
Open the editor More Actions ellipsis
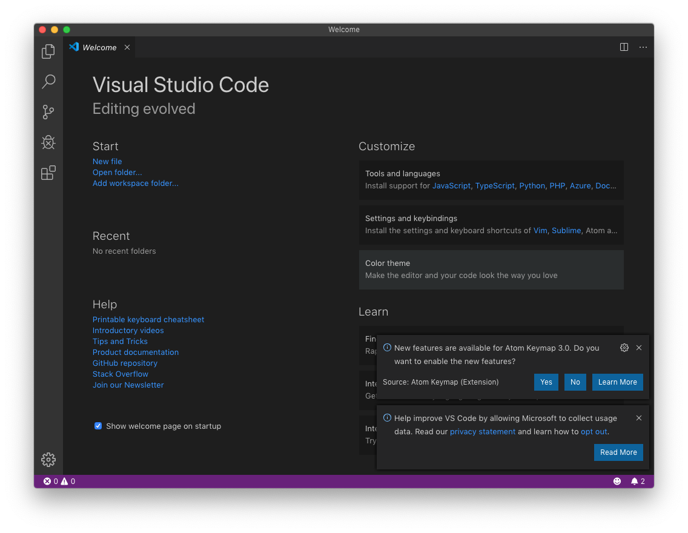[x=643, y=47]
